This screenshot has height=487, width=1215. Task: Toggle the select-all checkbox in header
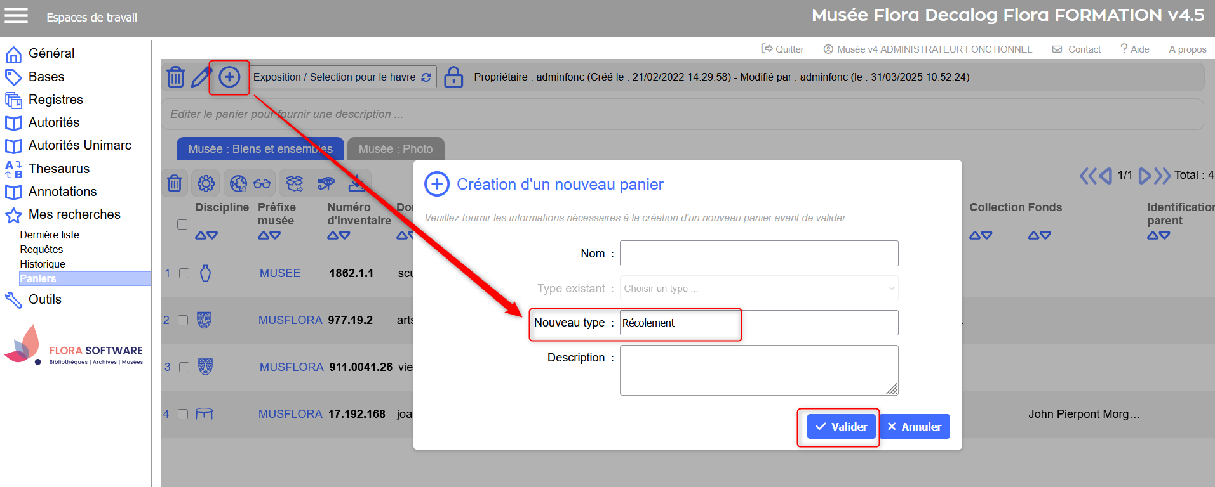182,224
